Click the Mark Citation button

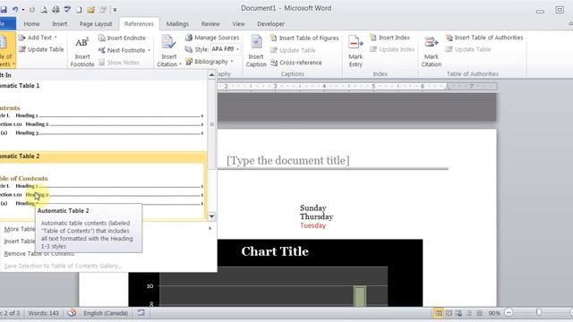pos(432,51)
